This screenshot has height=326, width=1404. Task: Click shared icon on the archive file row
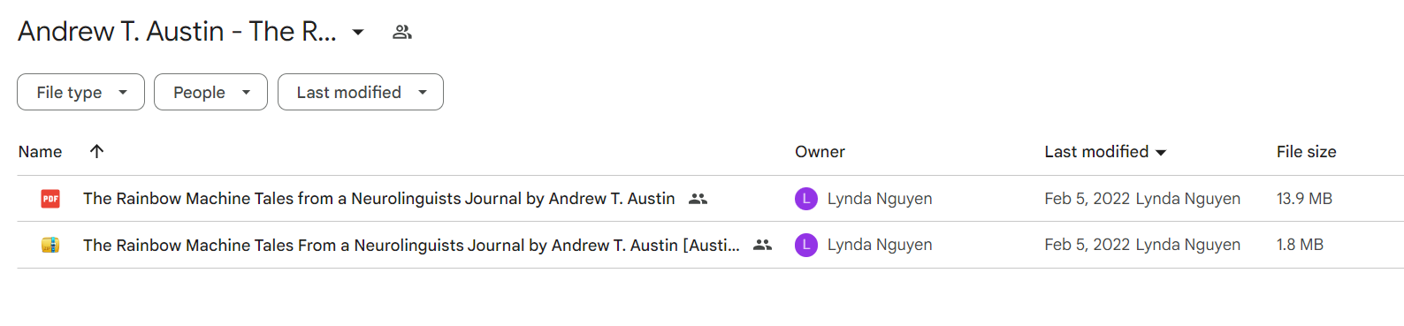pyautogui.click(x=762, y=245)
